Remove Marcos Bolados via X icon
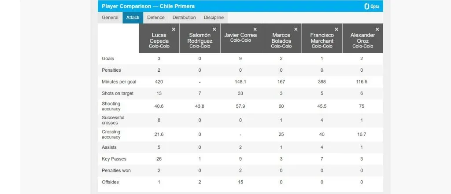 point(296,29)
